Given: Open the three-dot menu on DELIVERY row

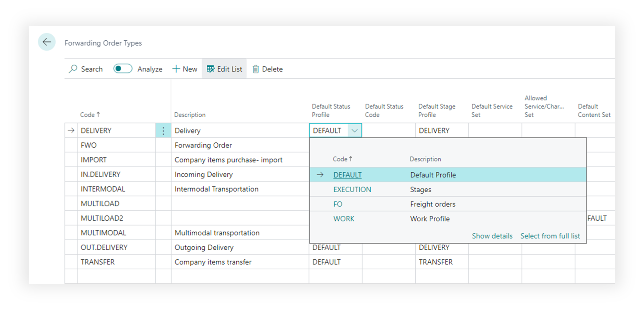Looking at the screenshot, I should click(163, 131).
